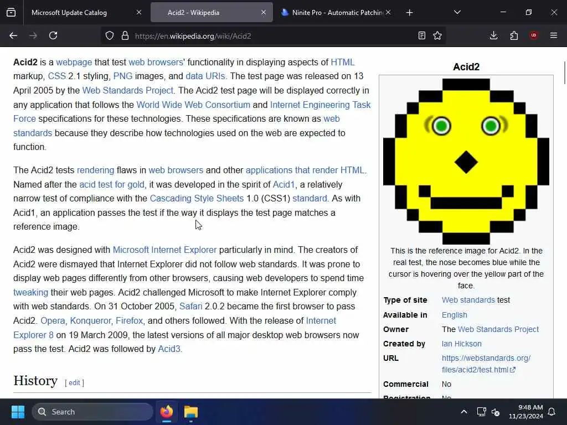Screen dimensions: 567x425
Task: Open 'applications that render HTML' link
Action: click(305, 170)
